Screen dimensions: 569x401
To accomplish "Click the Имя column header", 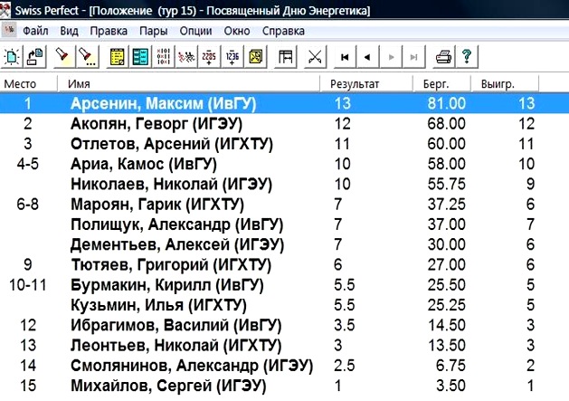I will pos(188,84).
